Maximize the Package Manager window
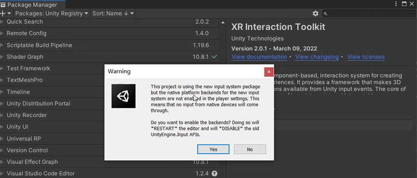 (x=404, y=4)
